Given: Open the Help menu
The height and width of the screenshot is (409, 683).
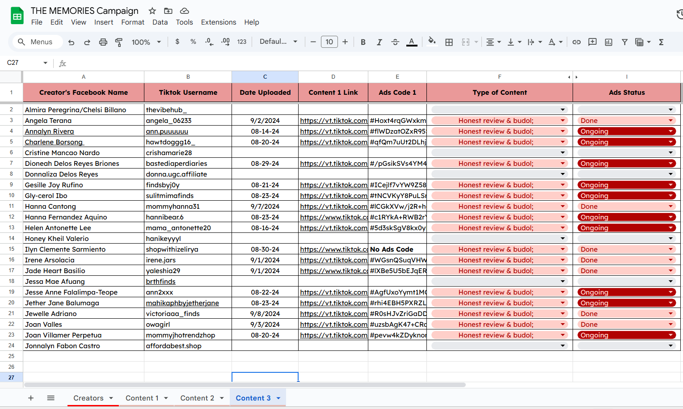Looking at the screenshot, I should (252, 22).
